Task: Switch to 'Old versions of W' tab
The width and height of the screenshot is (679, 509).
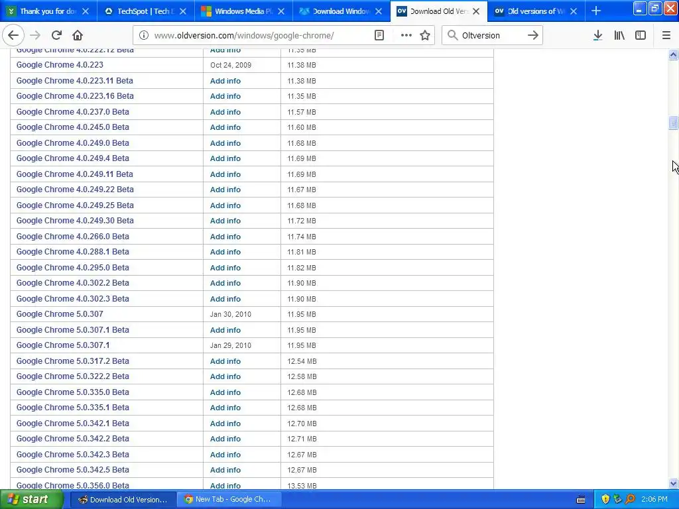Action: pos(536,11)
